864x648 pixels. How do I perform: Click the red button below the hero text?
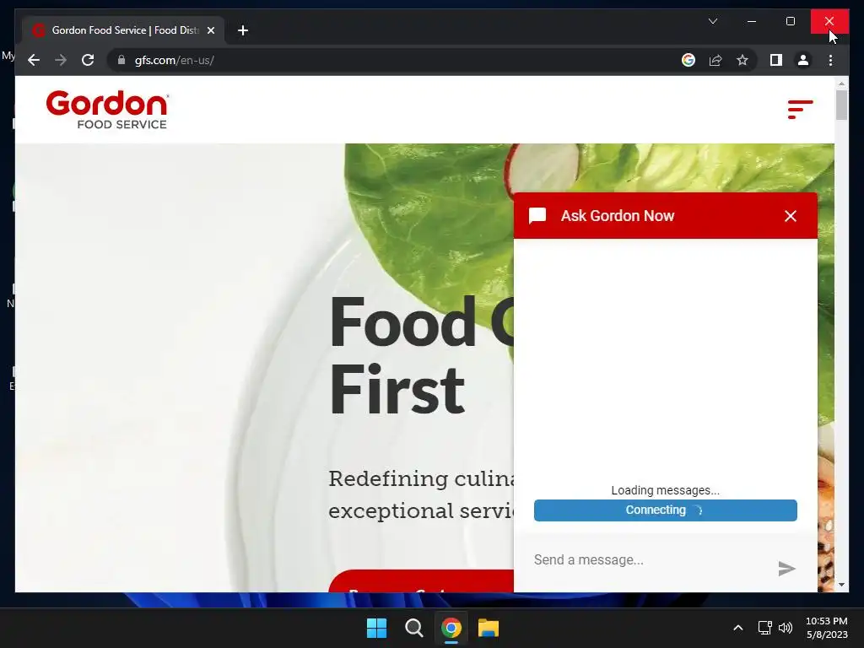(421, 580)
